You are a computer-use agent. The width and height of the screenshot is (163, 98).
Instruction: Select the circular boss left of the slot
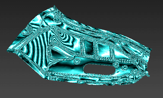coord(77,62)
